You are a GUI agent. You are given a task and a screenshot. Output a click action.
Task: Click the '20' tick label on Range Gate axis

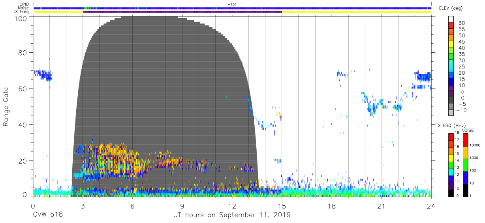(x=23, y=160)
